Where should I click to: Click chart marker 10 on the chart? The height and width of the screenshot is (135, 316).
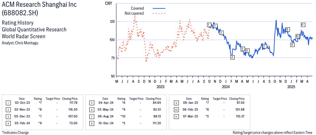click(298, 36)
